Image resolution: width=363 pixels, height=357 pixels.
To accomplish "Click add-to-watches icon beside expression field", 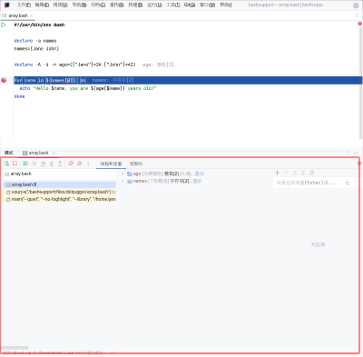I will 348,183.
